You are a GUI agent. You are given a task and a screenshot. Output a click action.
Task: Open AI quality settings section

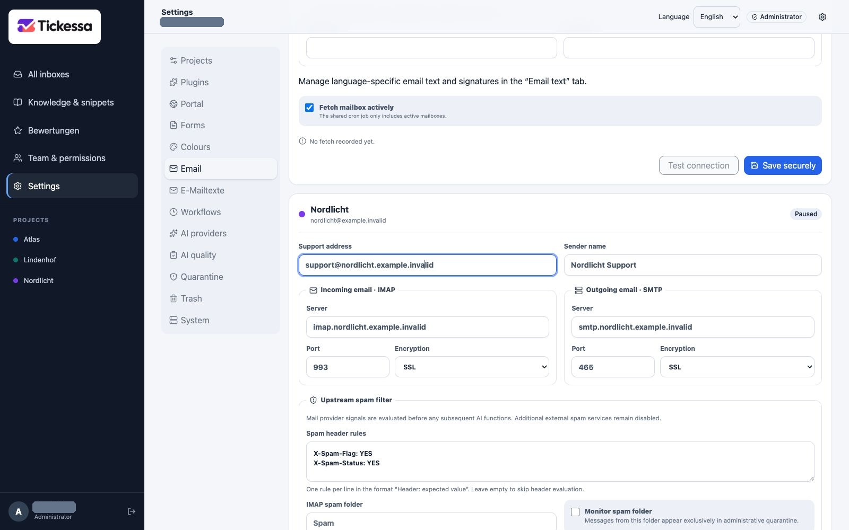221,255
